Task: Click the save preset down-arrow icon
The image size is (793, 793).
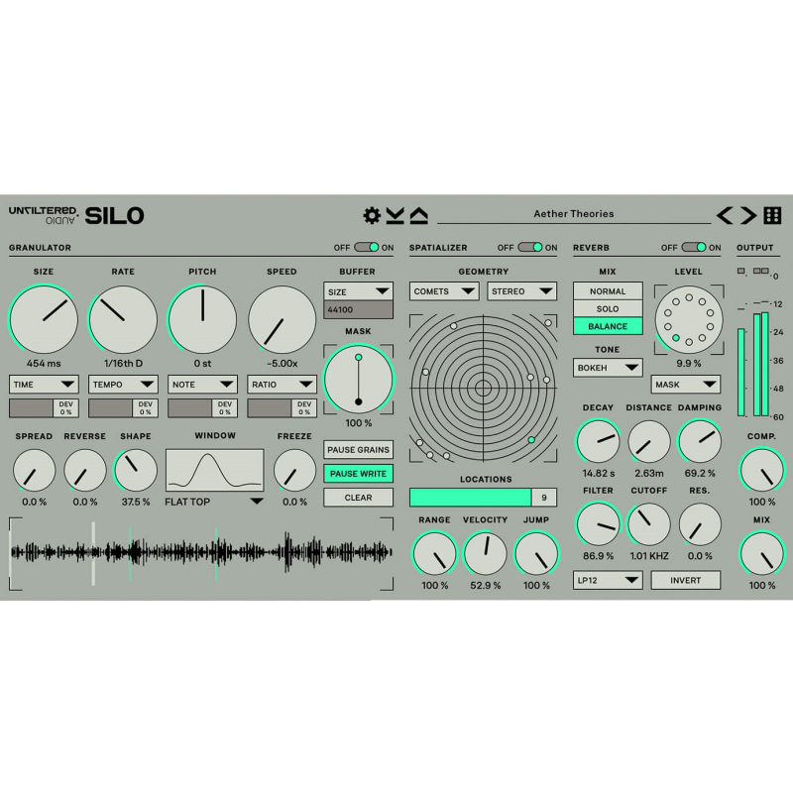Action: 395,215
